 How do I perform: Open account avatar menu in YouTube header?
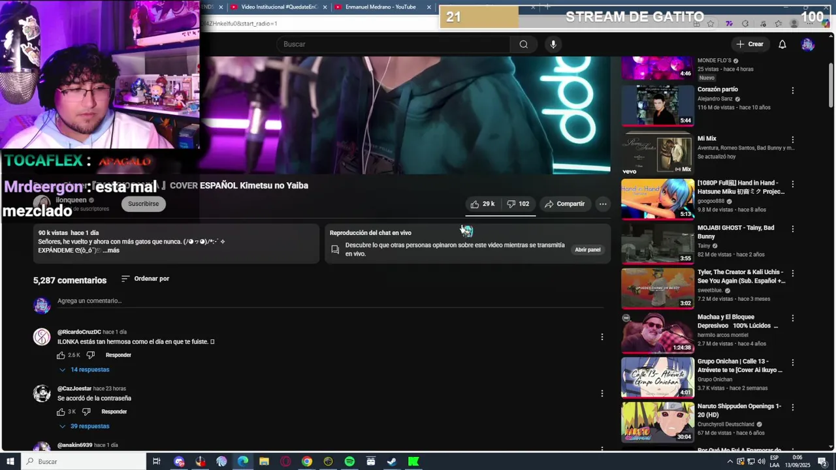(808, 44)
